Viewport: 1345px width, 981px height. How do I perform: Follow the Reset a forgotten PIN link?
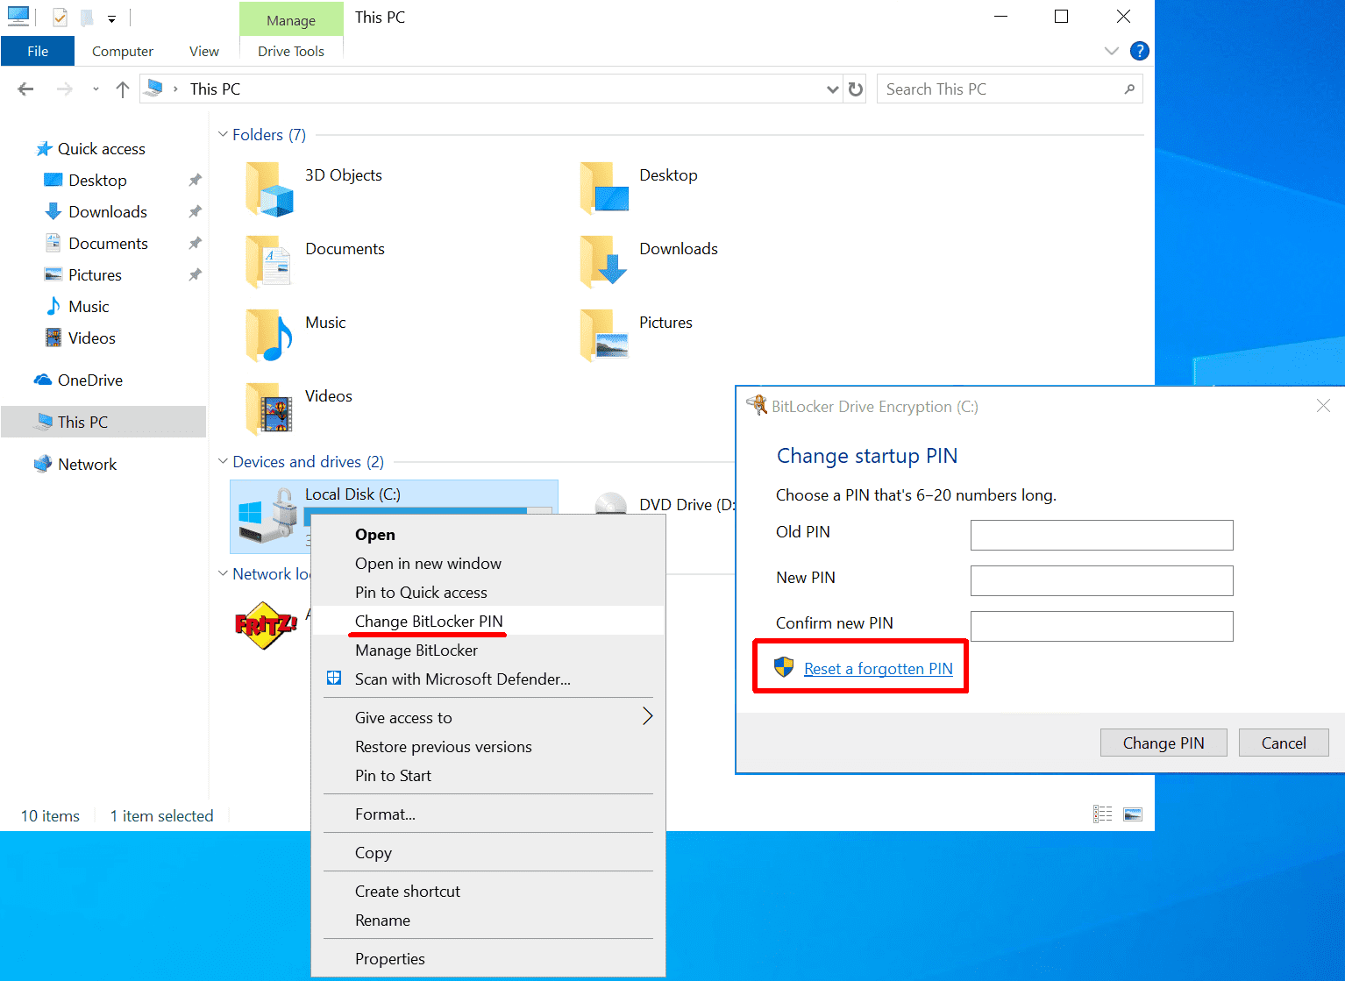(x=878, y=669)
